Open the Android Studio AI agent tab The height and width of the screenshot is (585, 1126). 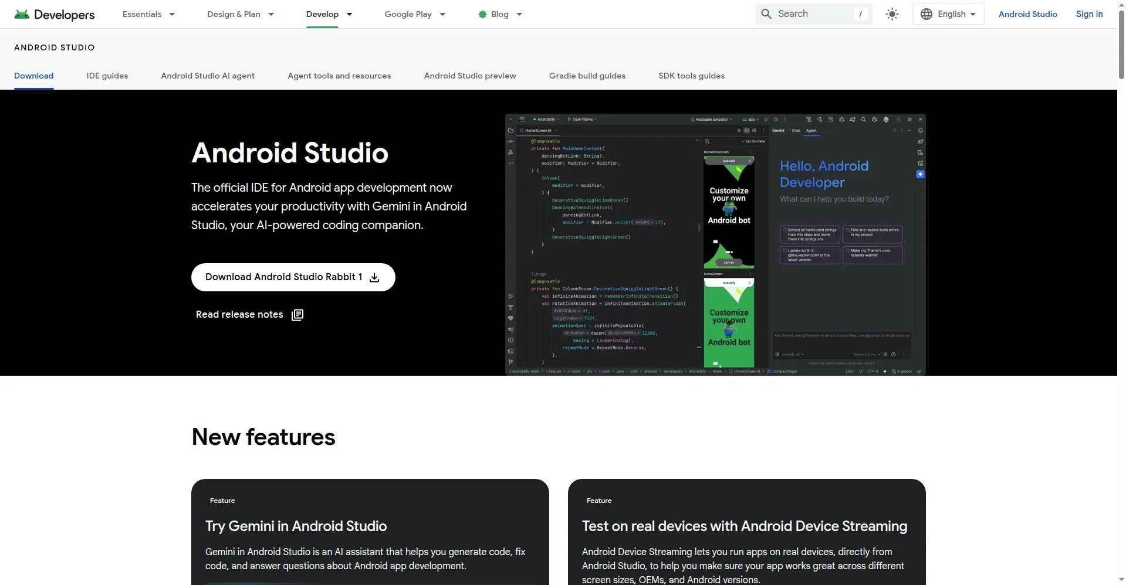pyautogui.click(x=208, y=76)
